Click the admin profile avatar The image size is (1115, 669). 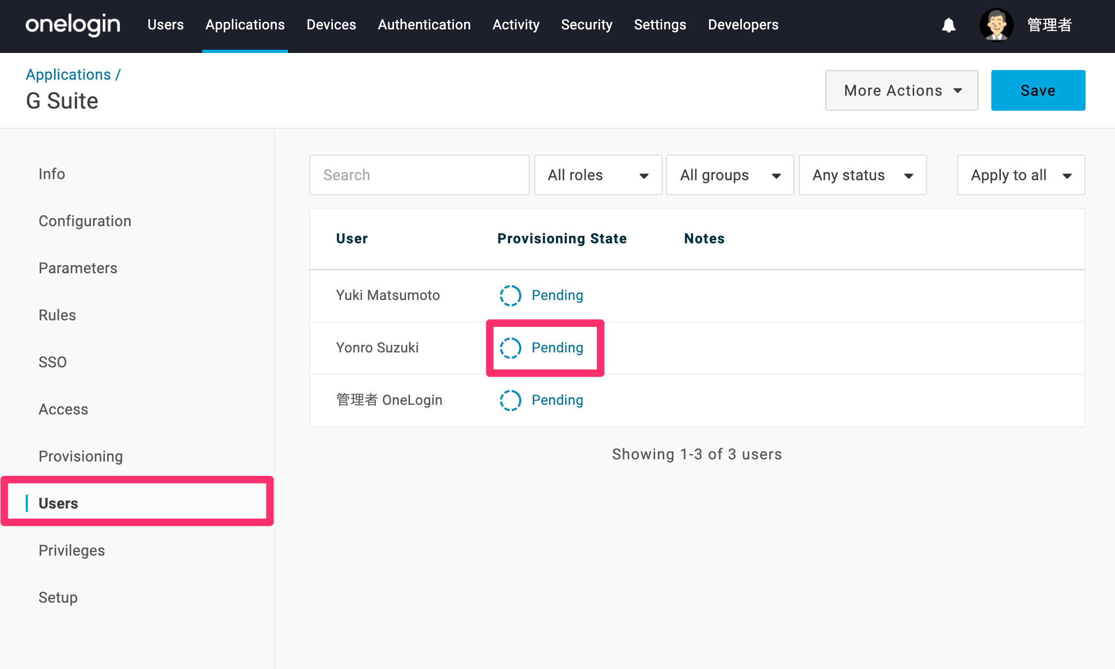(x=996, y=25)
